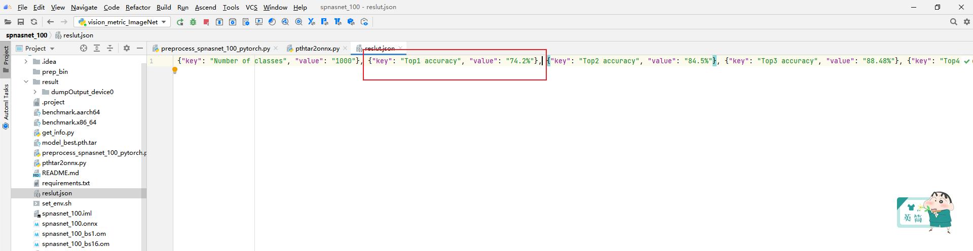The image size is (973, 251).
Task: Click the blue pie-chart profiler icon
Action: pyautogui.click(x=272, y=22)
